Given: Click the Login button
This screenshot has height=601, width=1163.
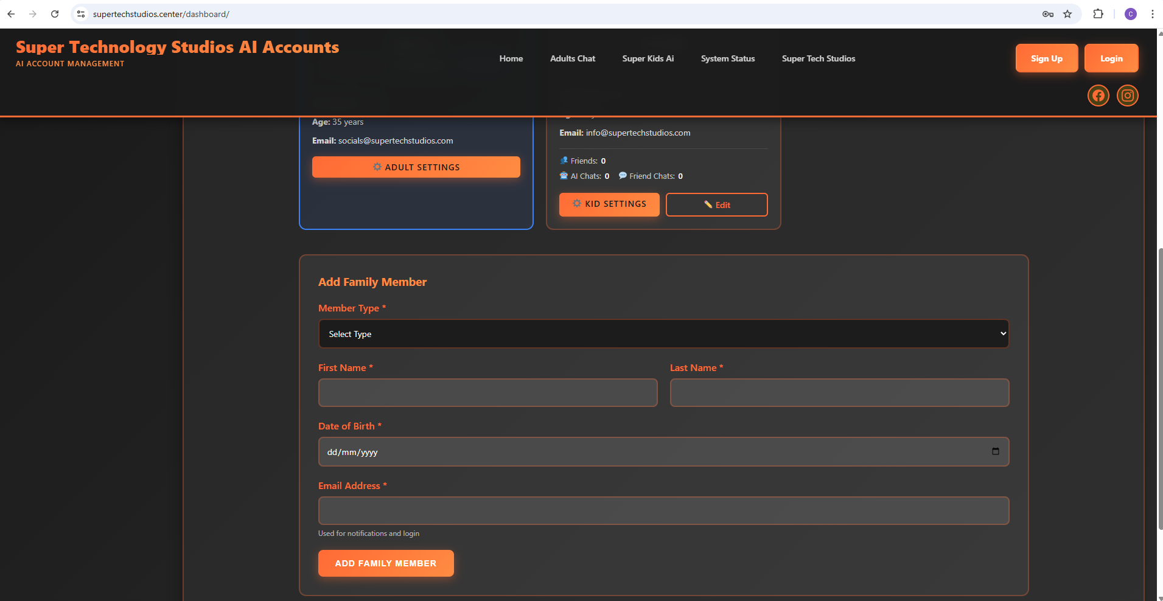Looking at the screenshot, I should coord(1111,58).
